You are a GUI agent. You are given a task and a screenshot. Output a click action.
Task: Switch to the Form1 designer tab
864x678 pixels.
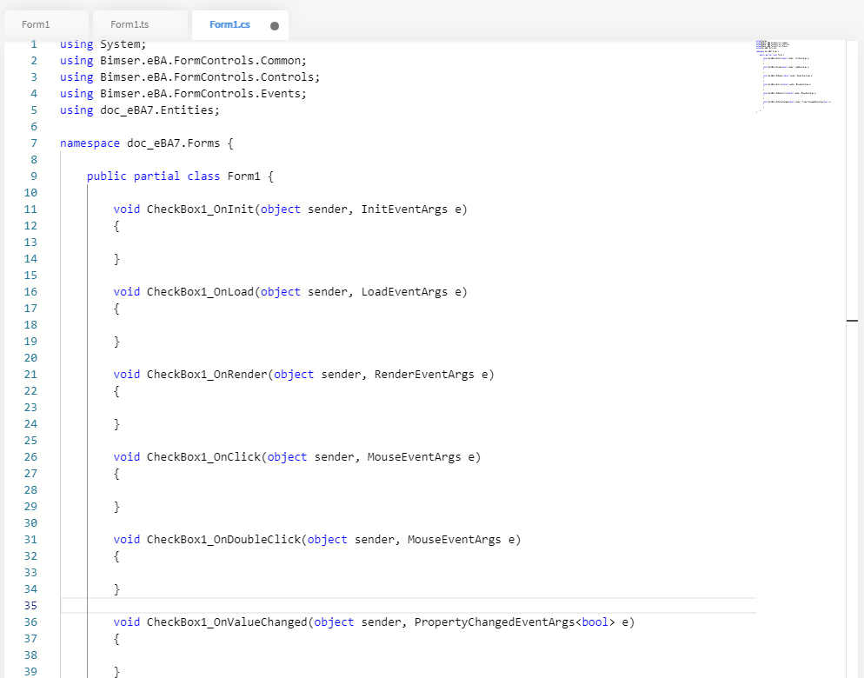click(37, 24)
